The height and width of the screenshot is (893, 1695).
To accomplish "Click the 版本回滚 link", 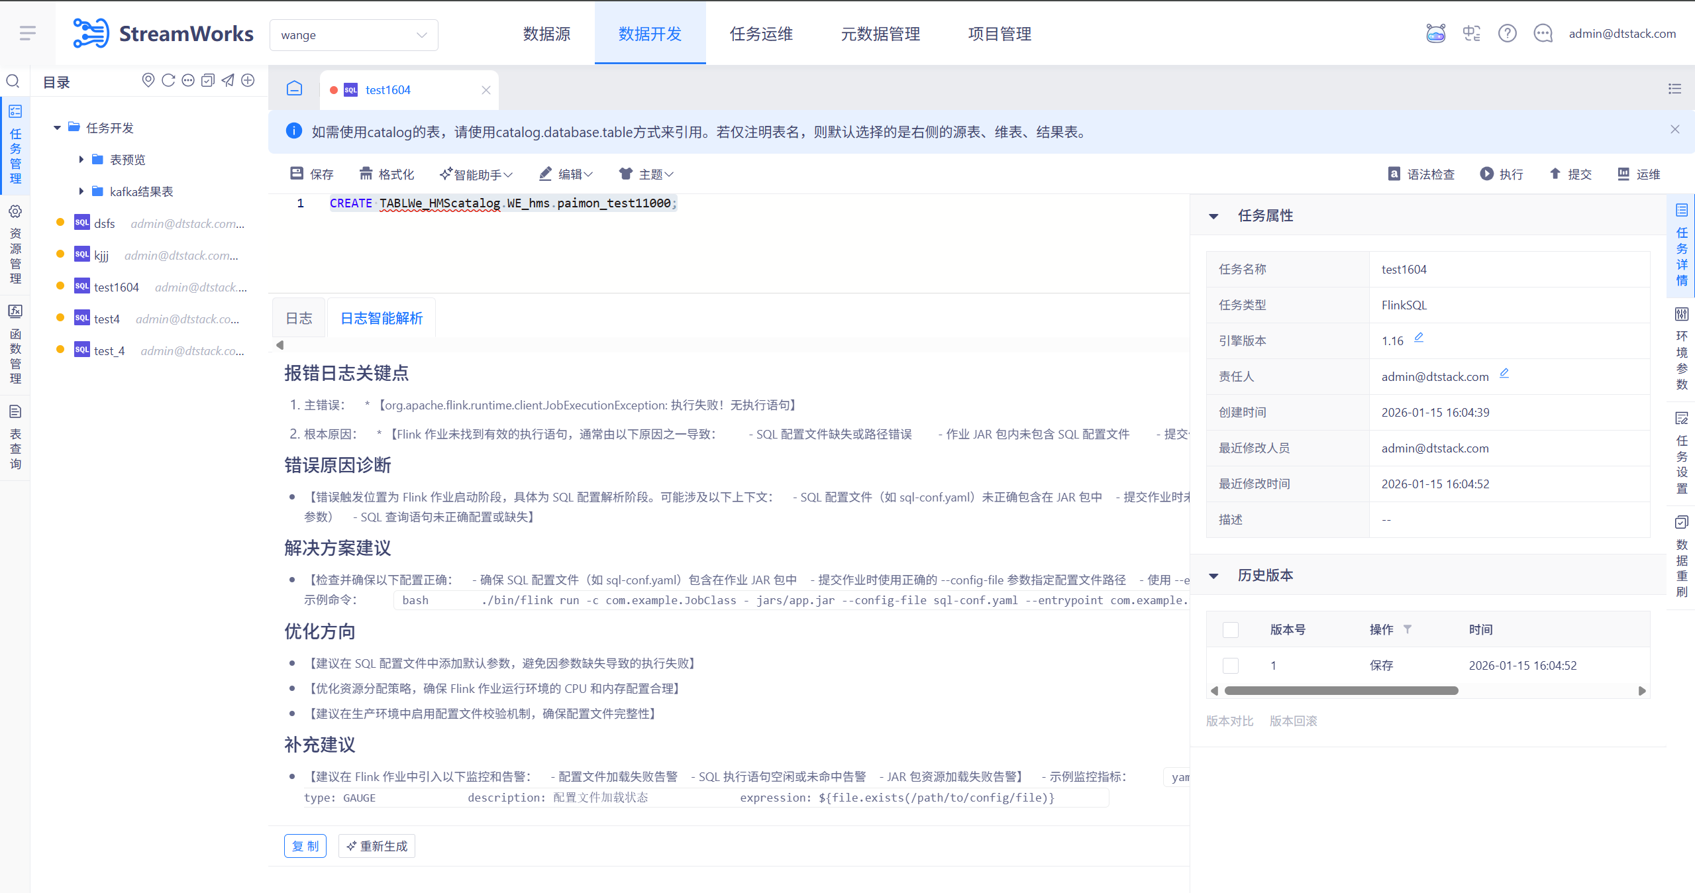I will 1293,721.
